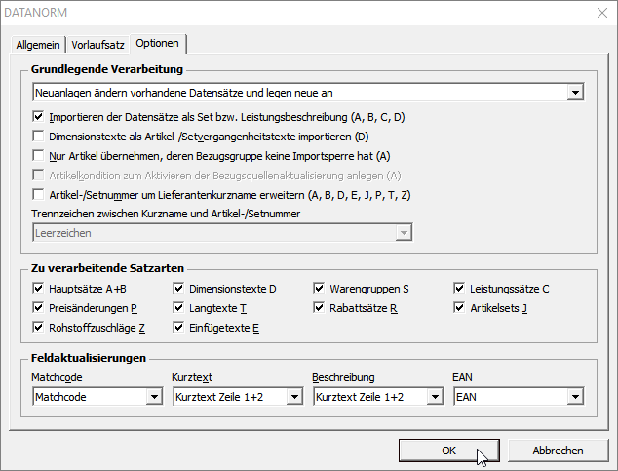
Task: Close the DATANORM dialog window
Action: (599, 13)
